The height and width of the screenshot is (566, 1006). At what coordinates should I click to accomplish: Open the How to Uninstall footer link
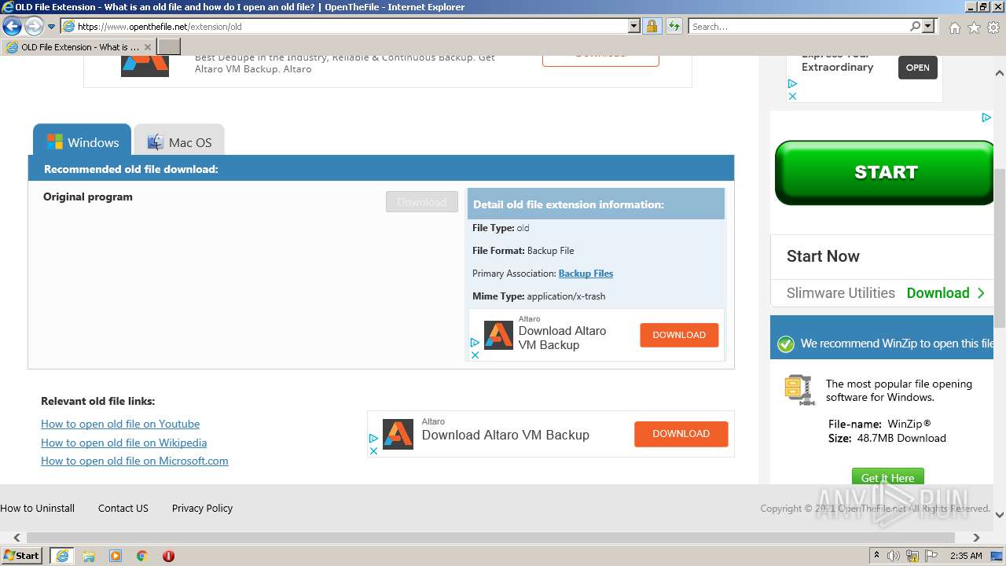(x=38, y=509)
